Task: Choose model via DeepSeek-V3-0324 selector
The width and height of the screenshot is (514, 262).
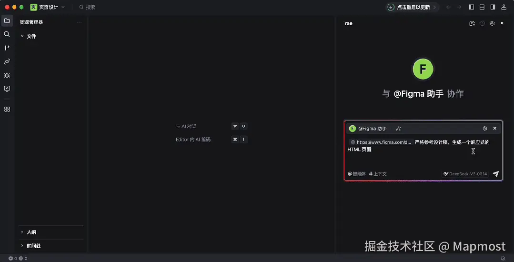Action: click(x=465, y=174)
